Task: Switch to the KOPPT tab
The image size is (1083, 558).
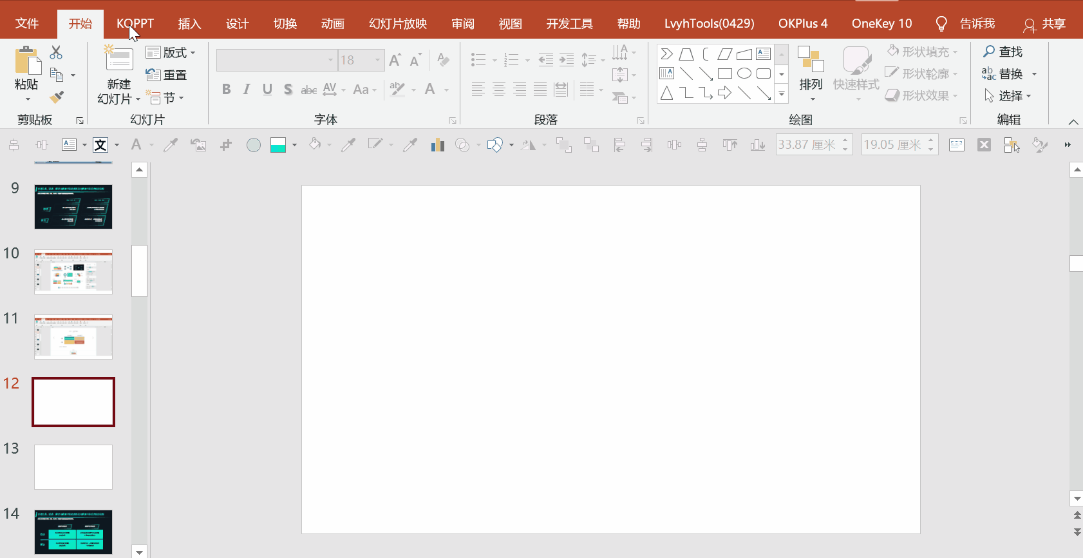Action: pyautogui.click(x=135, y=24)
